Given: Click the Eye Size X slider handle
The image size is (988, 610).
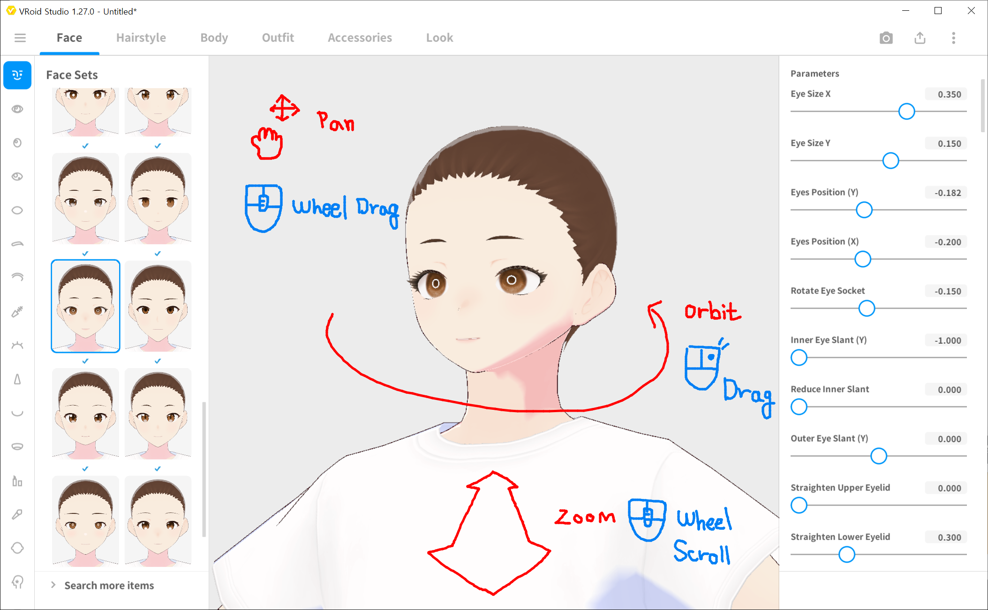Looking at the screenshot, I should click(906, 112).
